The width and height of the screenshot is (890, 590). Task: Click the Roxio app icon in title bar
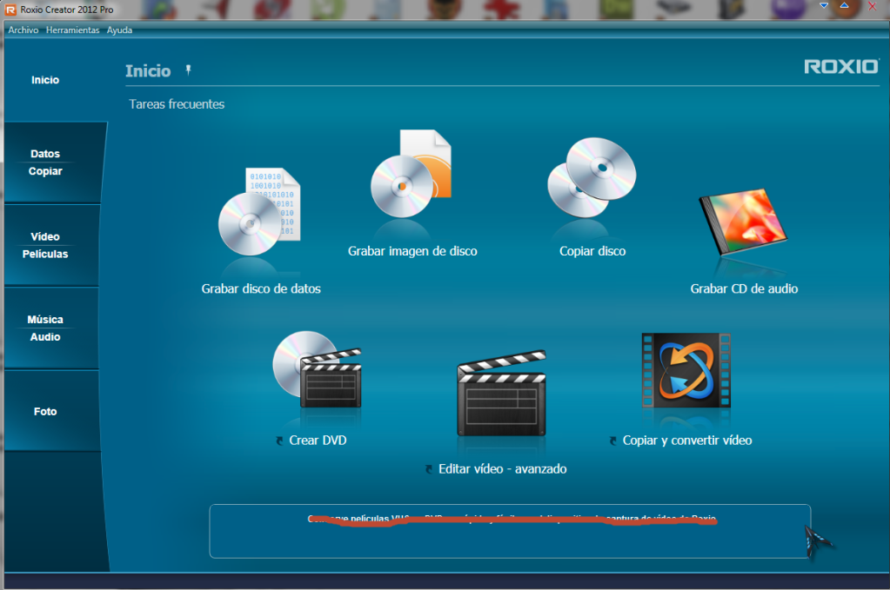tap(10, 10)
